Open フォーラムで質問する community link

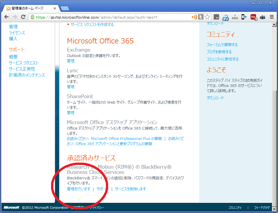click(222, 45)
